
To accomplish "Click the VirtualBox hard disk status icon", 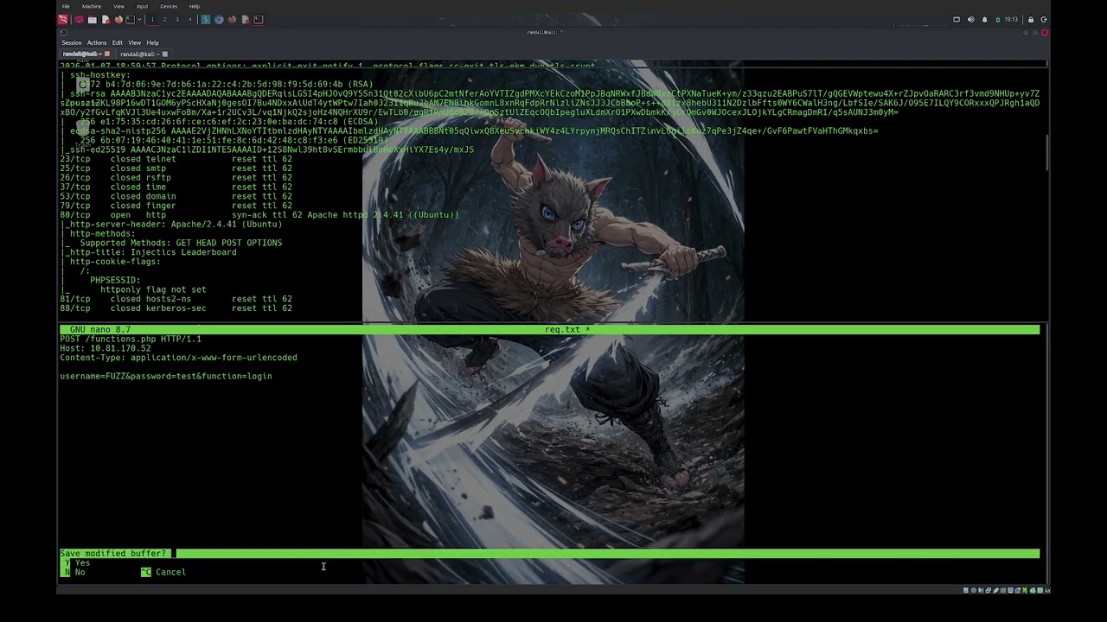I will pyautogui.click(x=966, y=591).
